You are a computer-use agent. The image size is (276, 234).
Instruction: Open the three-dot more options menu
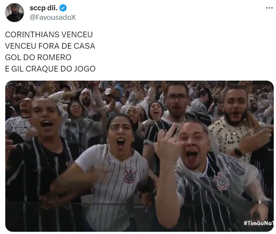(x=269, y=8)
